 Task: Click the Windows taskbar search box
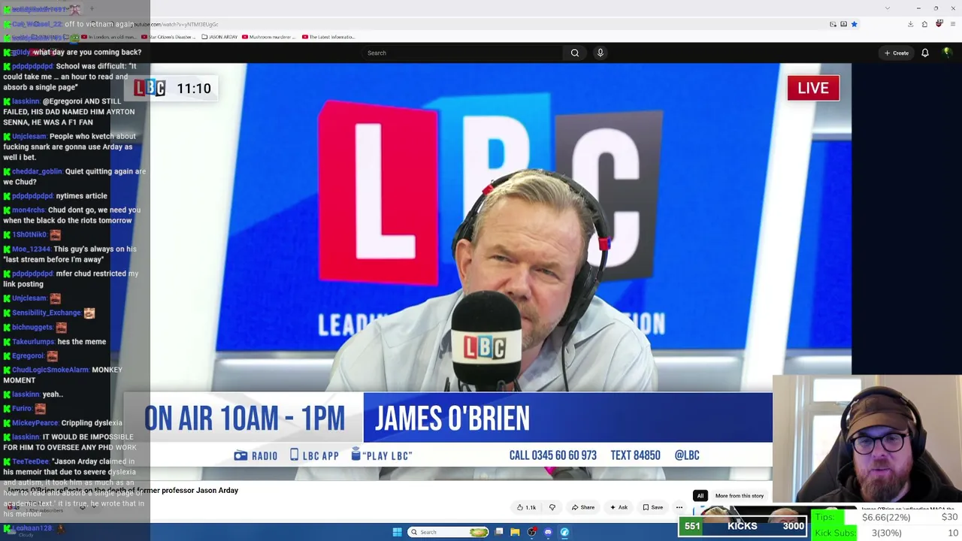coord(449,532)
